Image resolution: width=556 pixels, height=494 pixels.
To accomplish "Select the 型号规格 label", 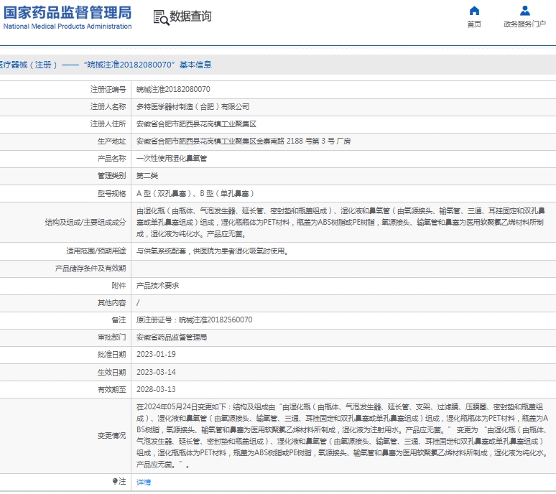I will pos(111,193).
